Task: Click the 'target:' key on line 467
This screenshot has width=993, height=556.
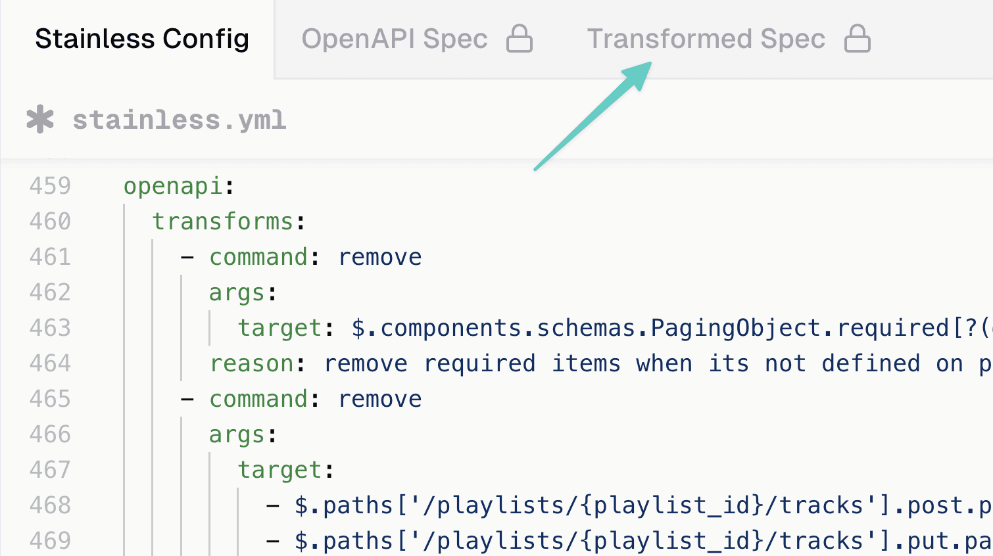Action: coord(286,471)
